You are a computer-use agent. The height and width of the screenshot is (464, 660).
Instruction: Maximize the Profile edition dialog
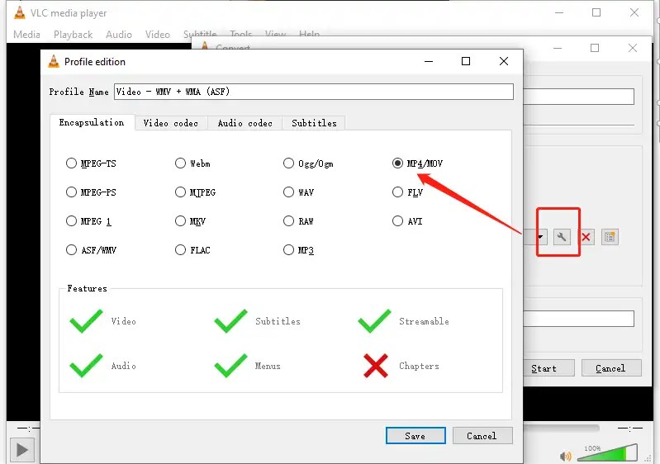466,61
